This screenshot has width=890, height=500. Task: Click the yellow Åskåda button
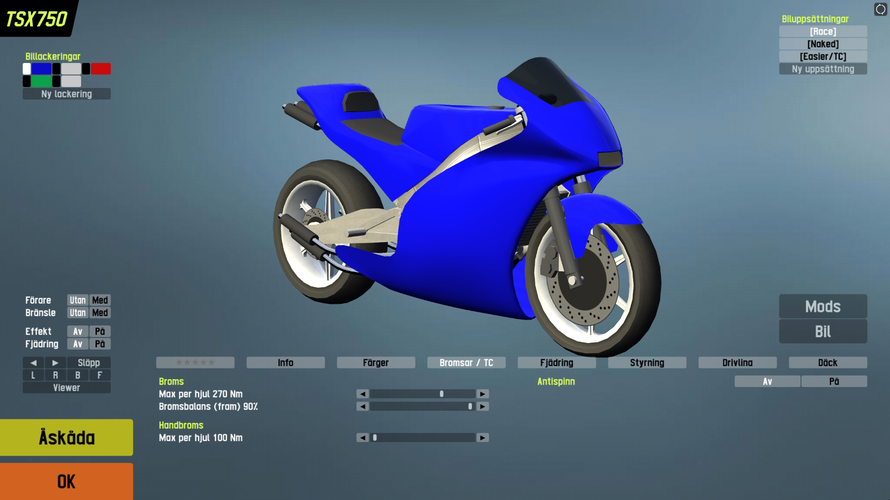(x=66, y=437)
